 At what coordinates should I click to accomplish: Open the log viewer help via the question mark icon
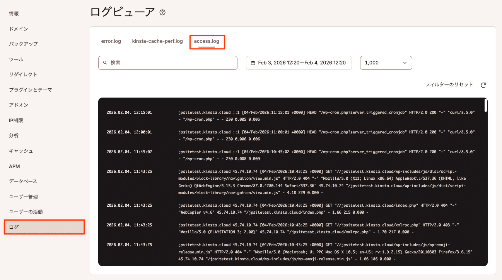pyautogui.click(x=162, y=12)
